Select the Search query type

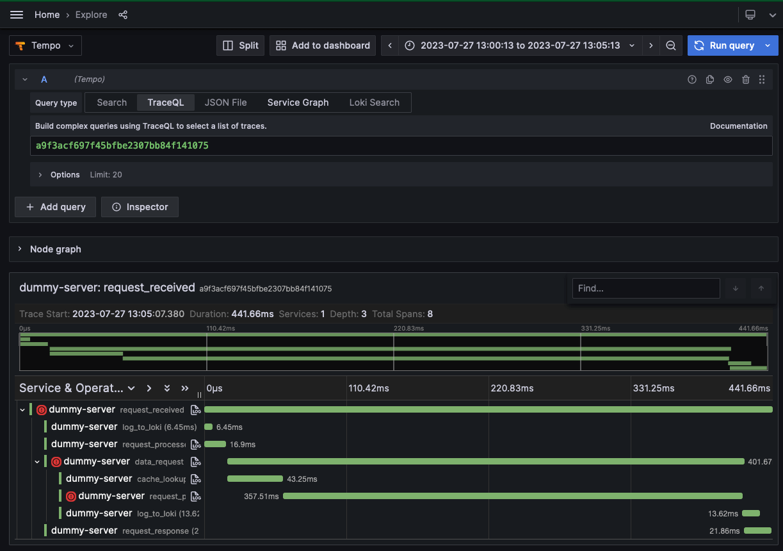(112, 103)
